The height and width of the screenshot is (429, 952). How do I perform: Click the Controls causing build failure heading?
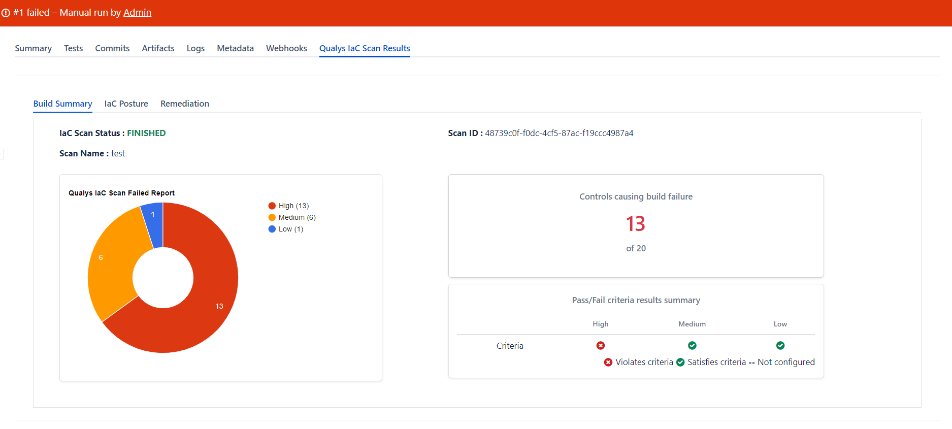click(636, 196)
